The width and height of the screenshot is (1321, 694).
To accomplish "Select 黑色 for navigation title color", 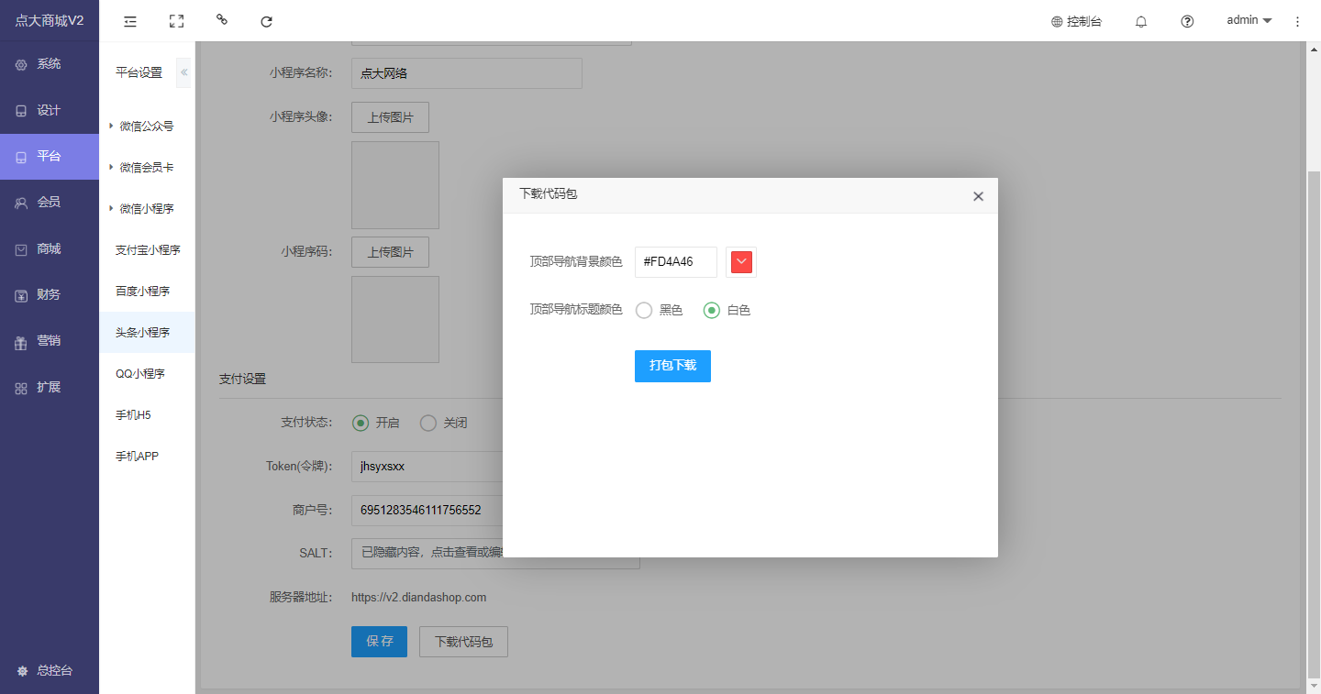I will click(x=644, y=311).
